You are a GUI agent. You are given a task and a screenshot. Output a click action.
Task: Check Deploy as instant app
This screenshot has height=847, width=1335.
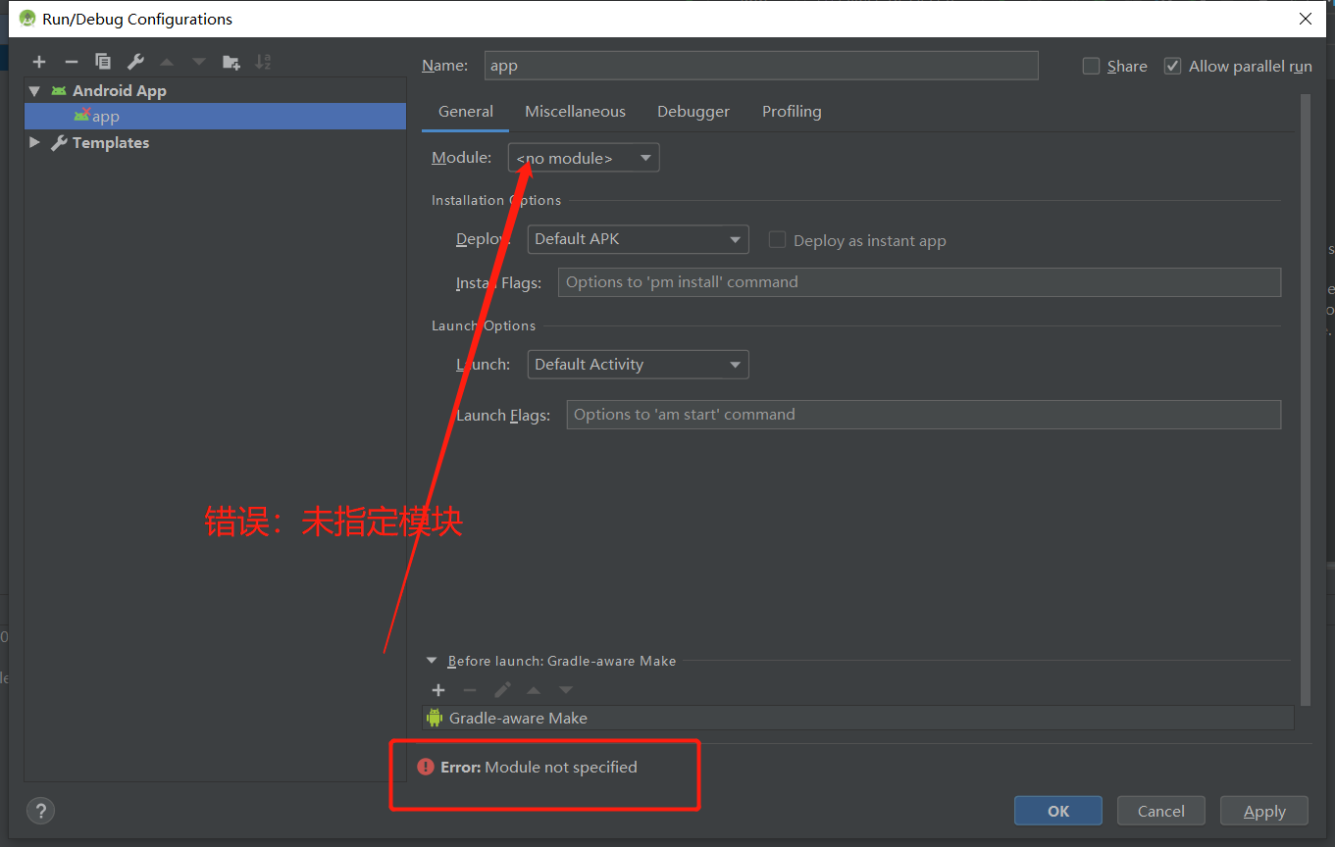(778, 240)
